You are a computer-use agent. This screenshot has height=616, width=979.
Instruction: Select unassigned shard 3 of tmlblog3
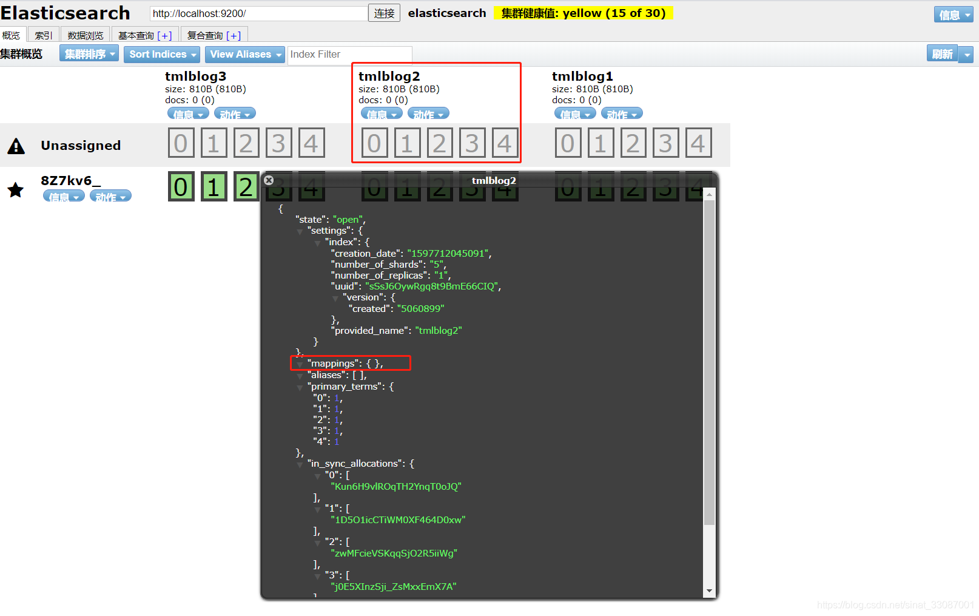click(x=278, y=143)
